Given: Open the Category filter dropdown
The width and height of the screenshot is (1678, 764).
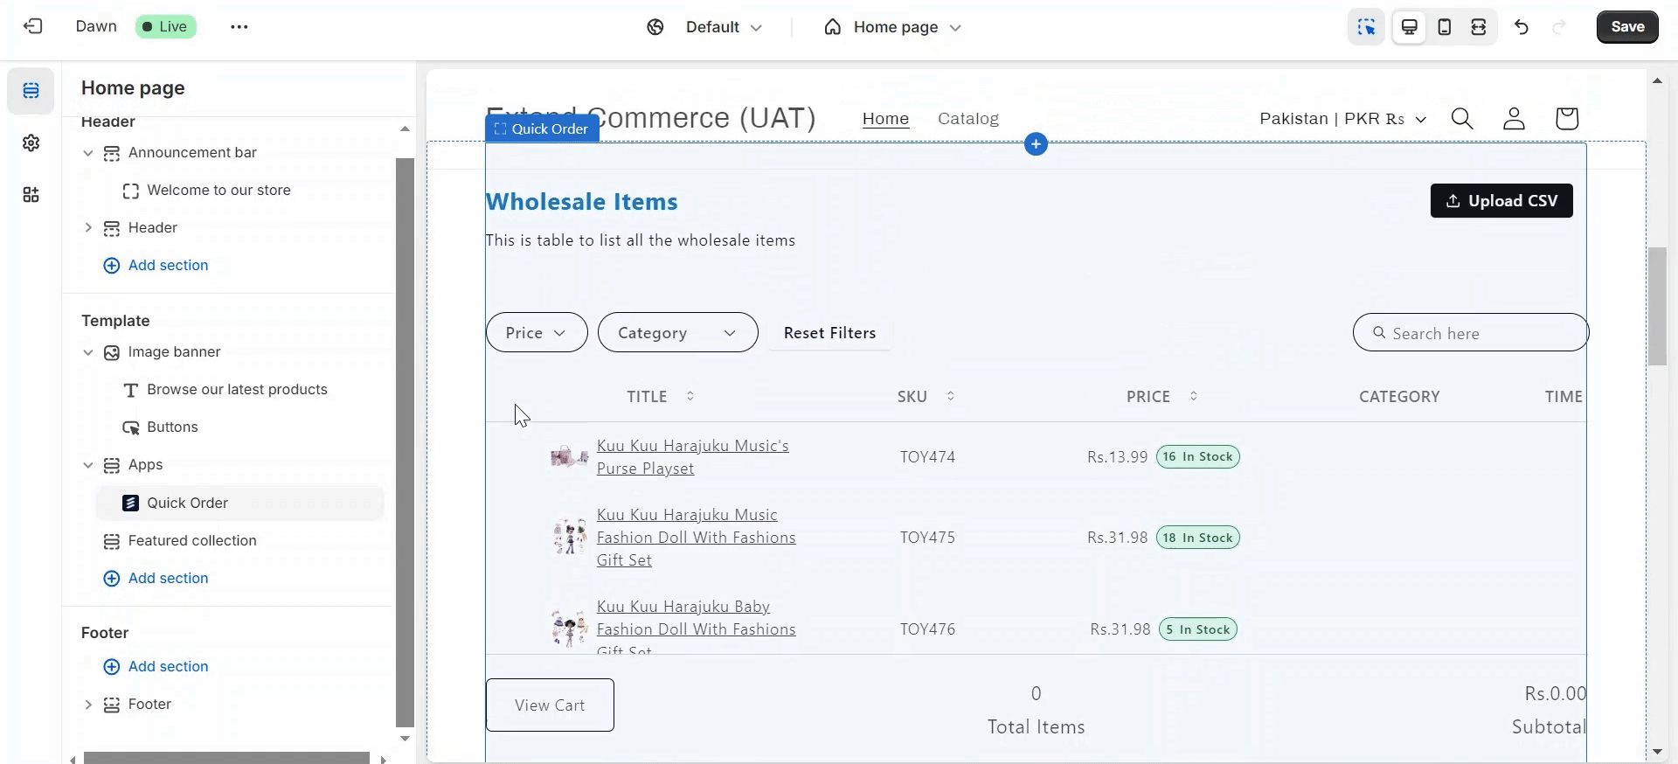Looking at the screenshot, I should (678, 333).
